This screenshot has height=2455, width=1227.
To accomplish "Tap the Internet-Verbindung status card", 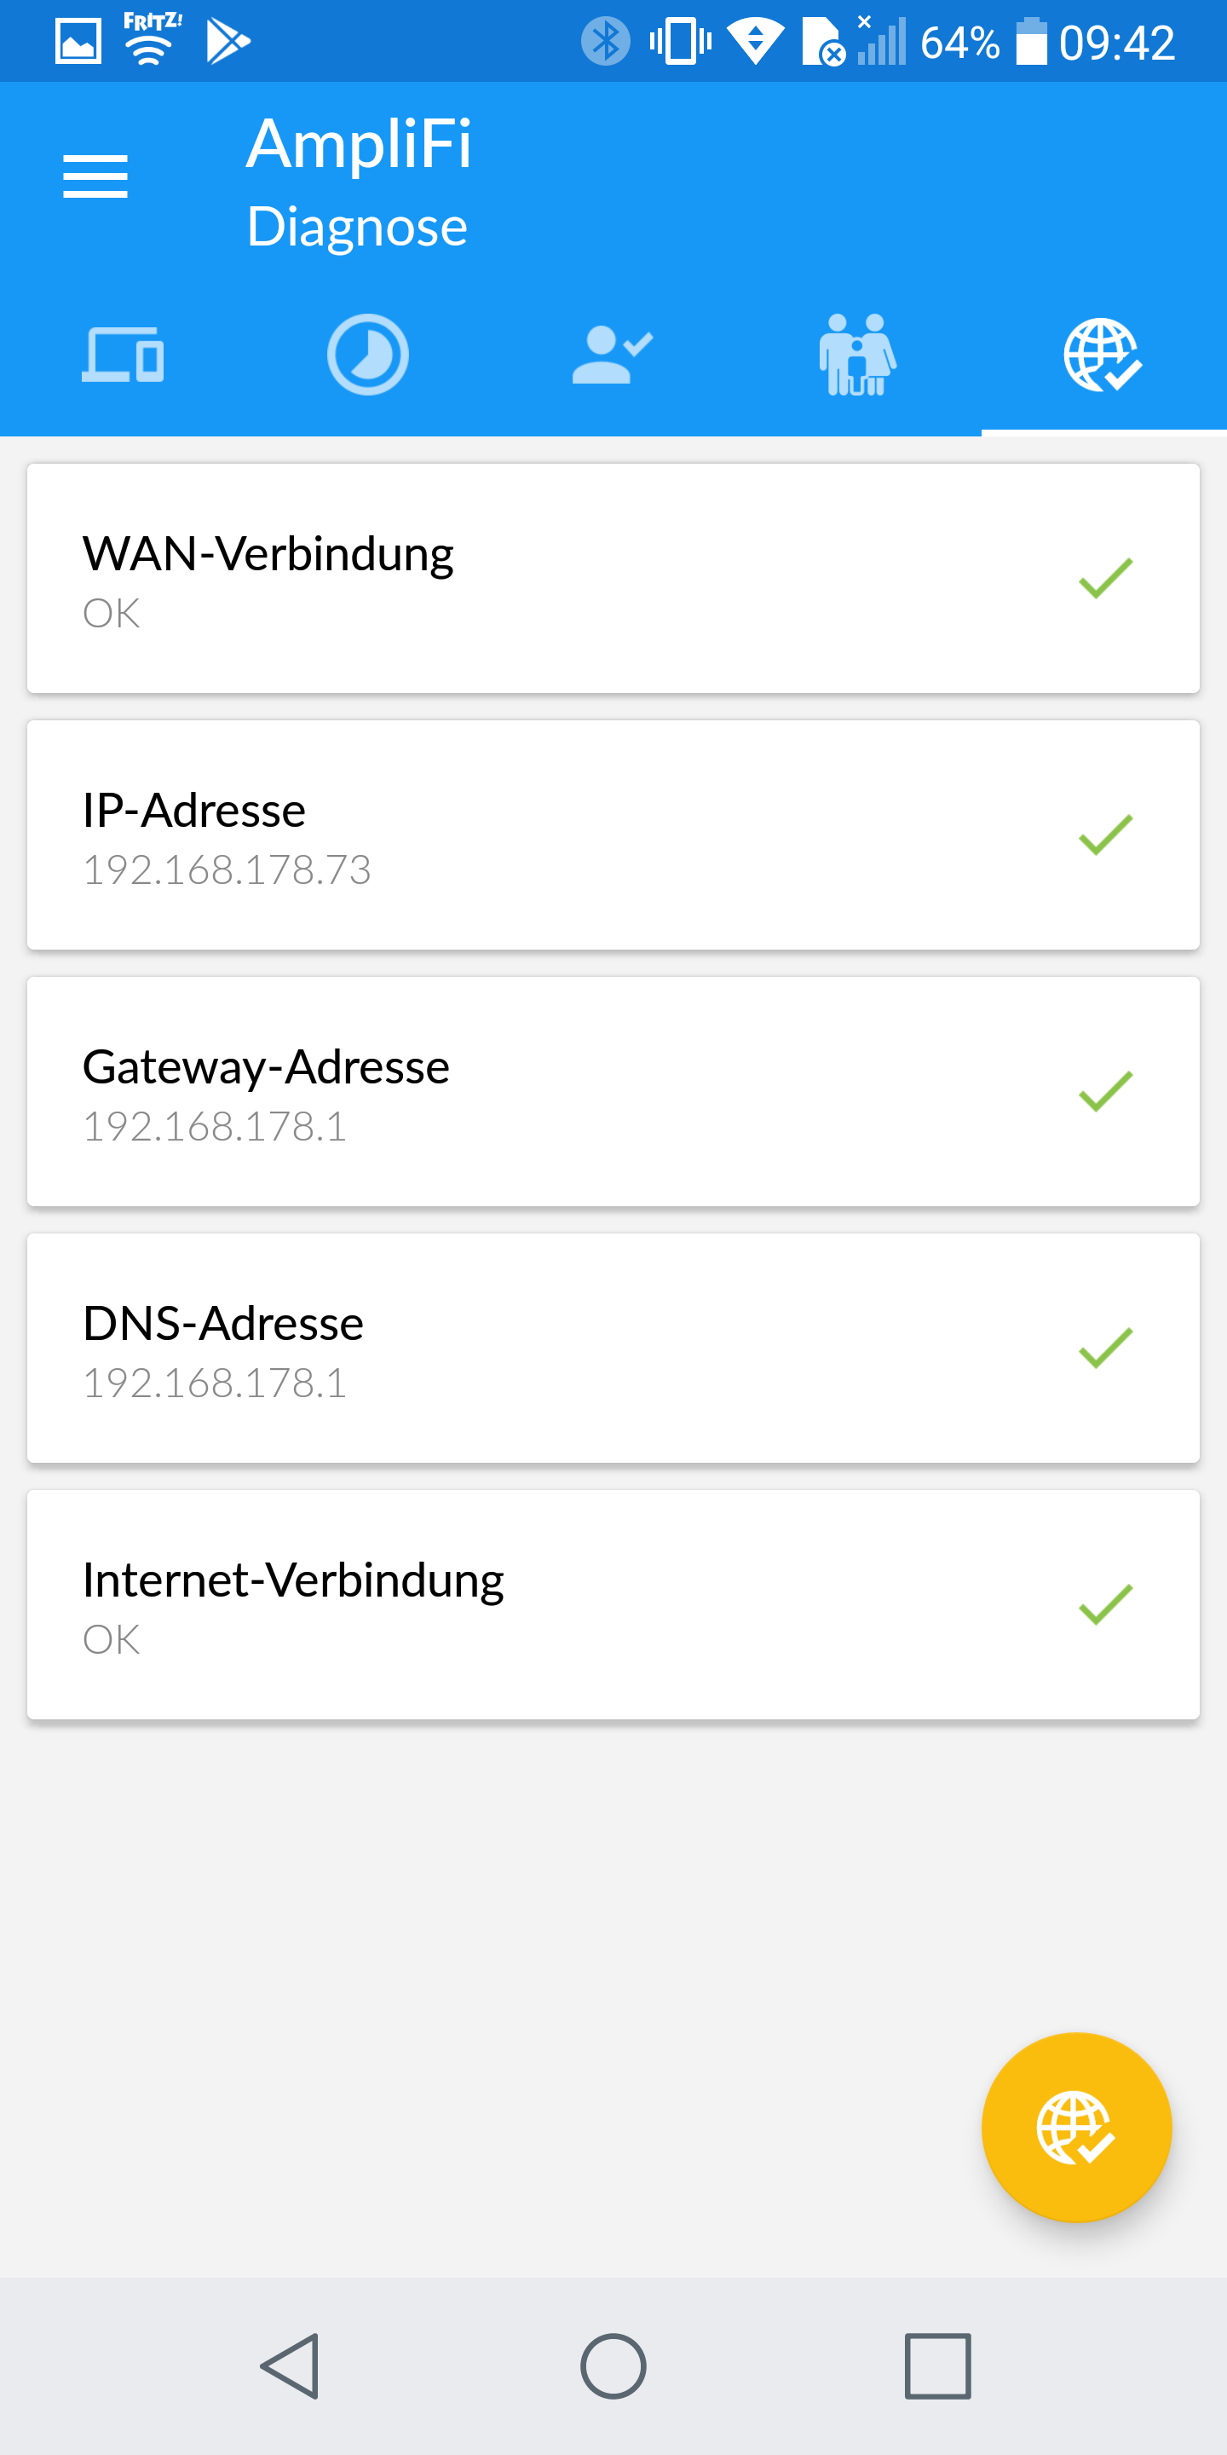I will 572,1604.
